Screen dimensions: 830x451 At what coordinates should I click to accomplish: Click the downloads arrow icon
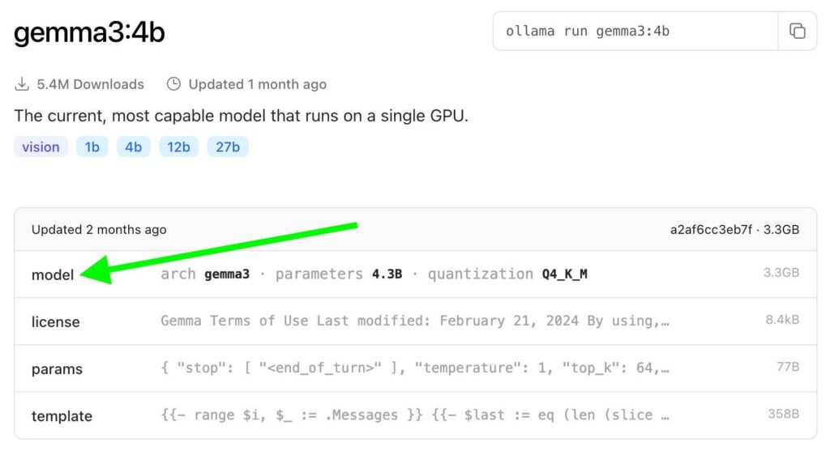tap(22, 84)
